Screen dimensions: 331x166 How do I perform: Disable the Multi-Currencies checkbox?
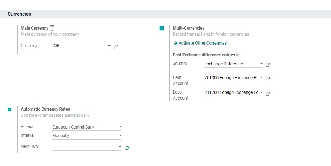click(162, 28)
